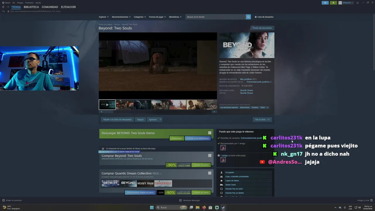Viewport: 375px width, 211px height.
Task: Click the Las elecciones importan tag
Action: point(229,108)
